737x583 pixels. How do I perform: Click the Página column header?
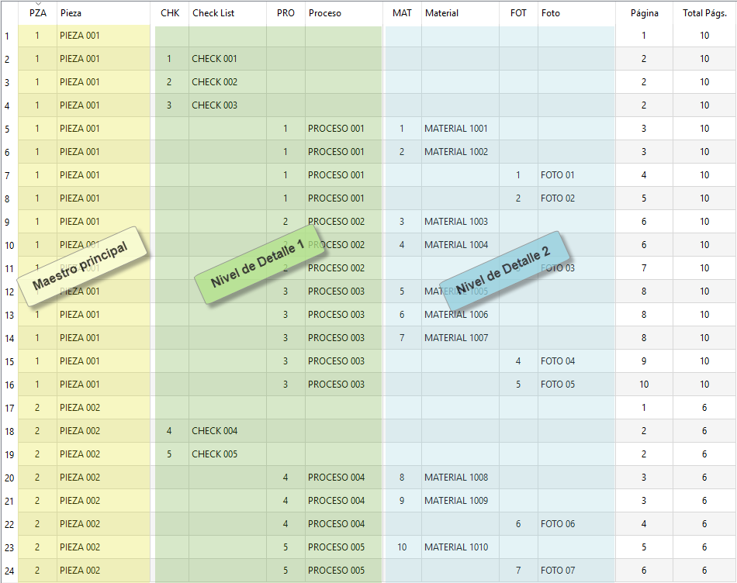[644, 13]
